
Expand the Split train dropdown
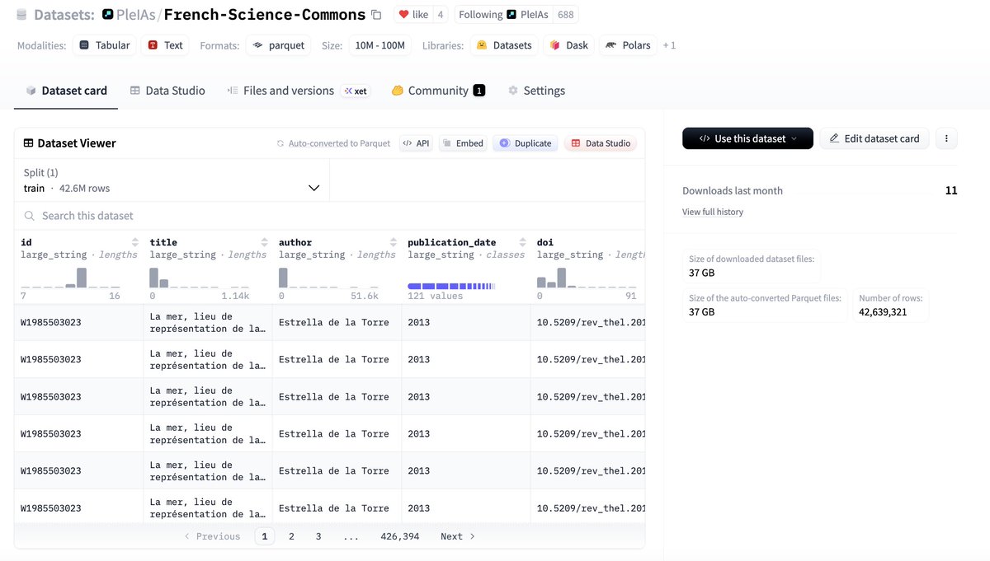tap(172, 180)
